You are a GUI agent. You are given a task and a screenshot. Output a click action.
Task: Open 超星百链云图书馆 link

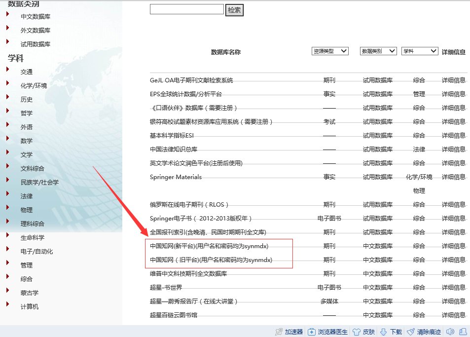[174, 315]
